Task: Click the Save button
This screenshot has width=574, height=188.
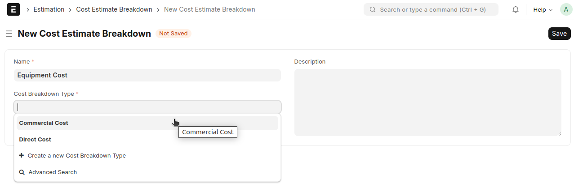Action: [x=559, y=34]
